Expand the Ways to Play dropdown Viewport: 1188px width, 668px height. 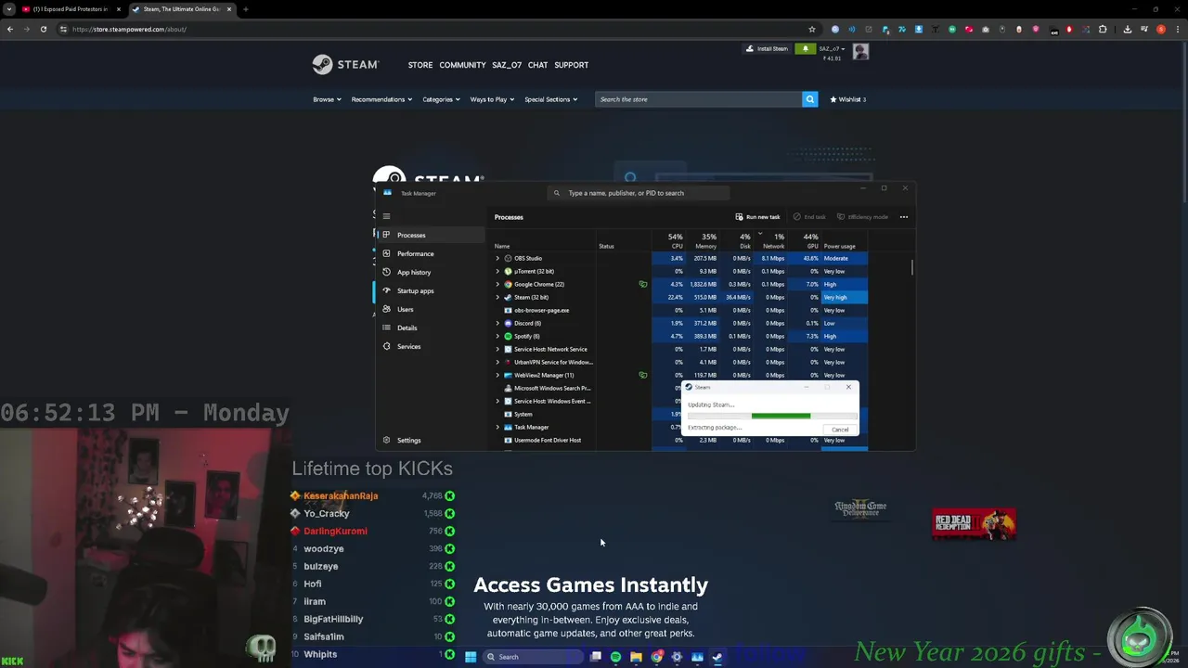(492, 99)
